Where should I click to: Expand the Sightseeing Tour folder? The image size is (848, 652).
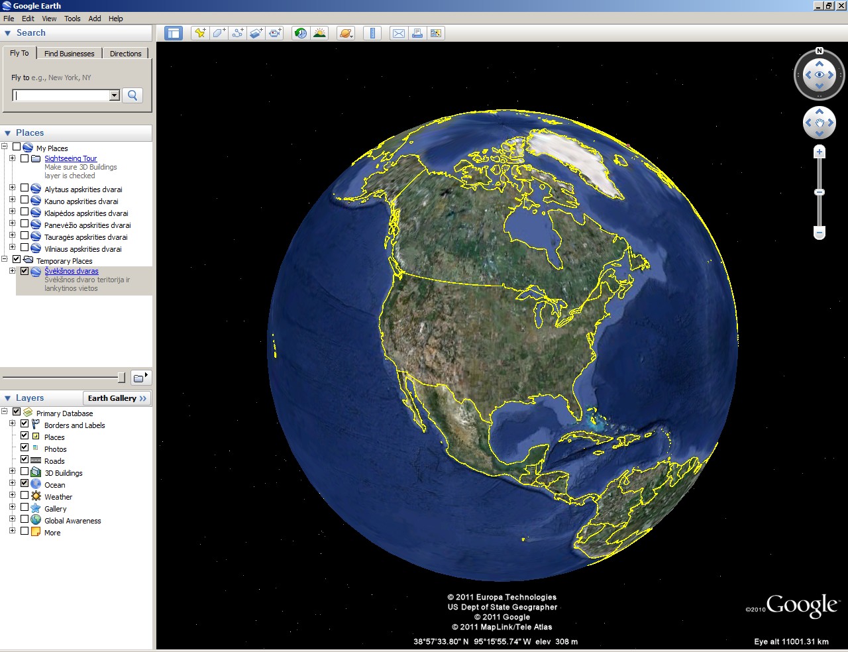12,158
